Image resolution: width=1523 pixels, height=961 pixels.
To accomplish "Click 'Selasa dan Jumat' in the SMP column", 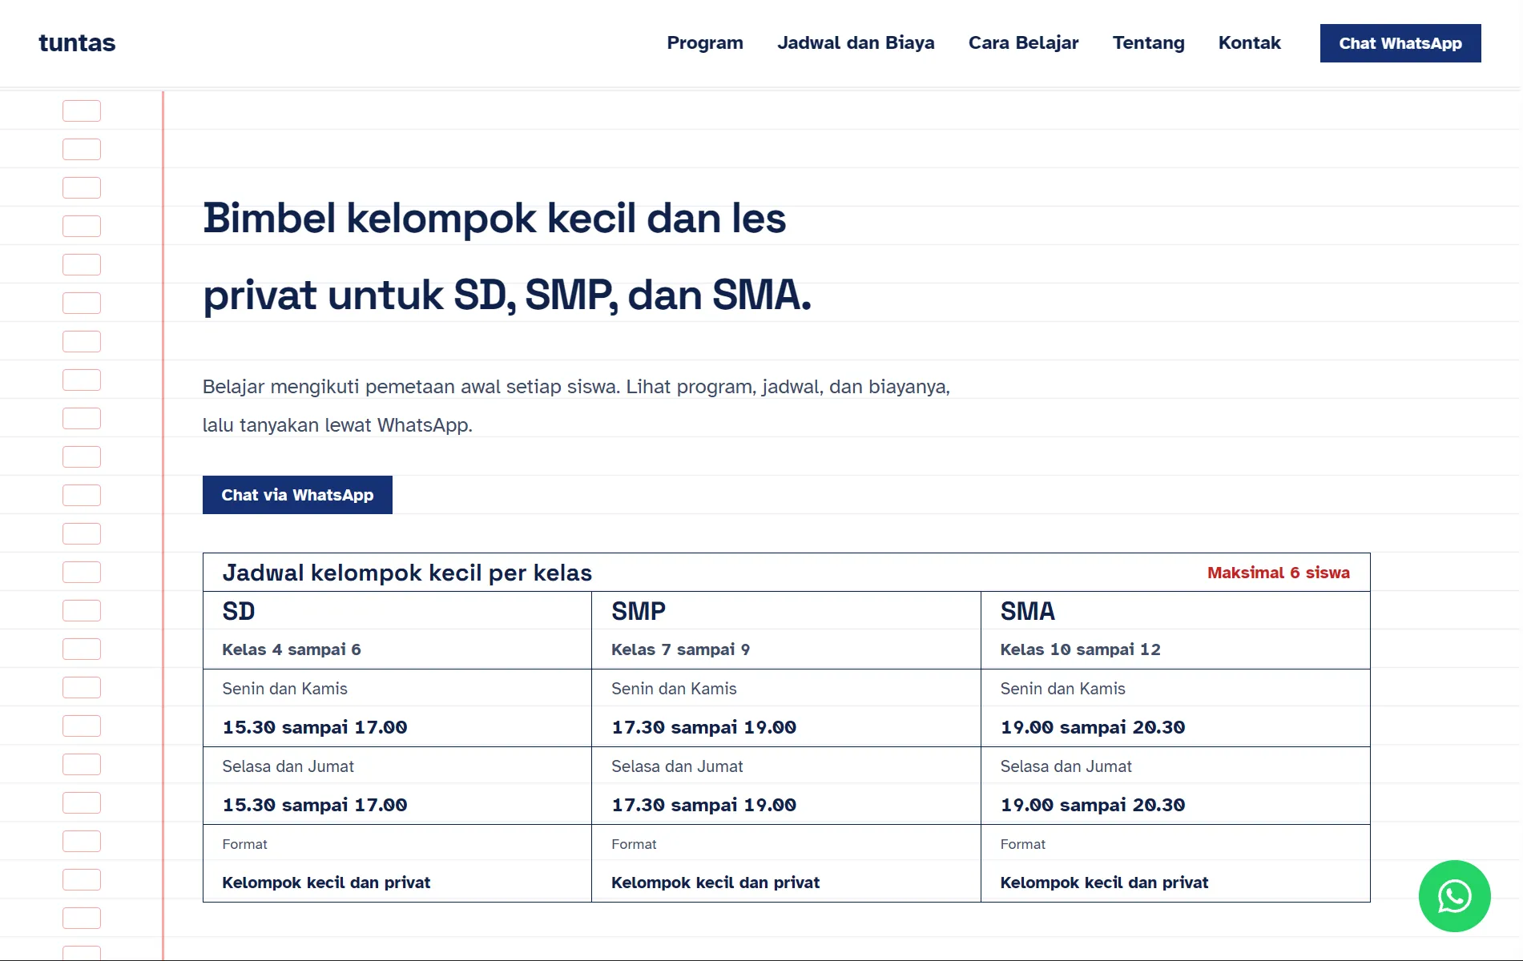I will click(x=677, y=766).
